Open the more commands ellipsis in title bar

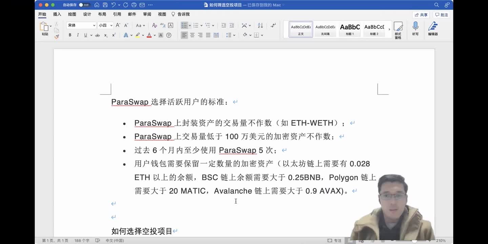coord(150,5)
